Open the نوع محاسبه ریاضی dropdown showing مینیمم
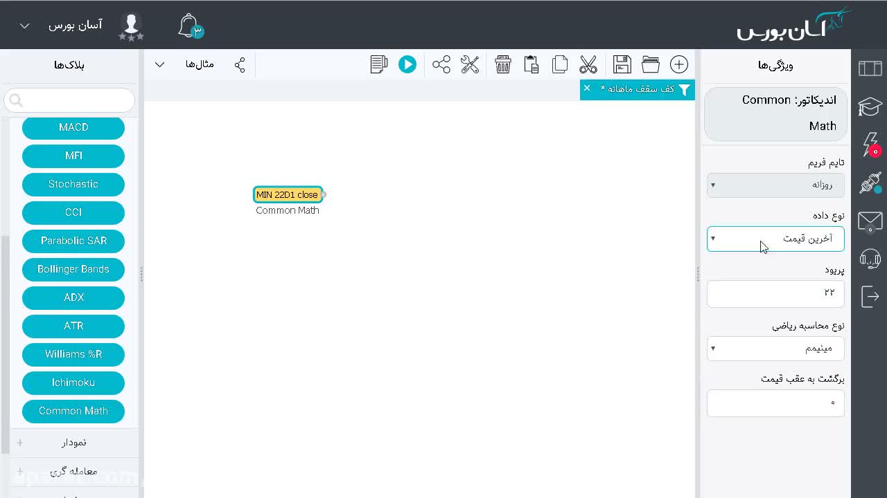Image resolution: width=887 pixels, height=498 pixels. coord(775,348)
